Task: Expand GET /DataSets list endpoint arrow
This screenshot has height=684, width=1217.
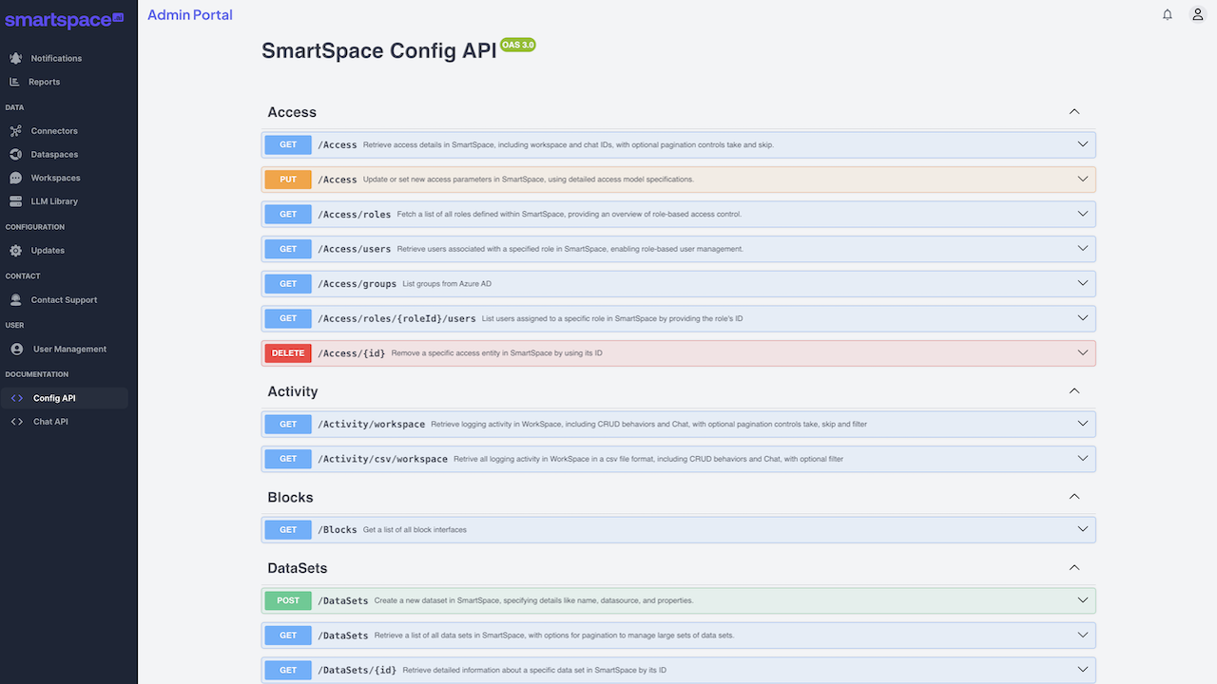Action: click(1082, 636)
